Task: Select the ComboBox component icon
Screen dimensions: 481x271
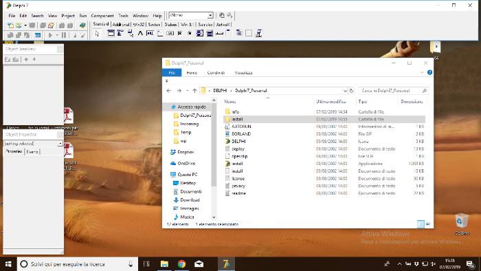Action: (x=210, y=33)
